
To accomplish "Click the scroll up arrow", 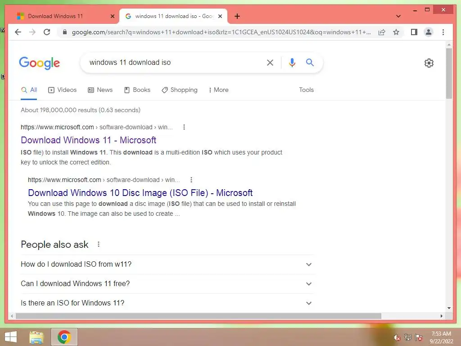I will (x=449, y=45).
